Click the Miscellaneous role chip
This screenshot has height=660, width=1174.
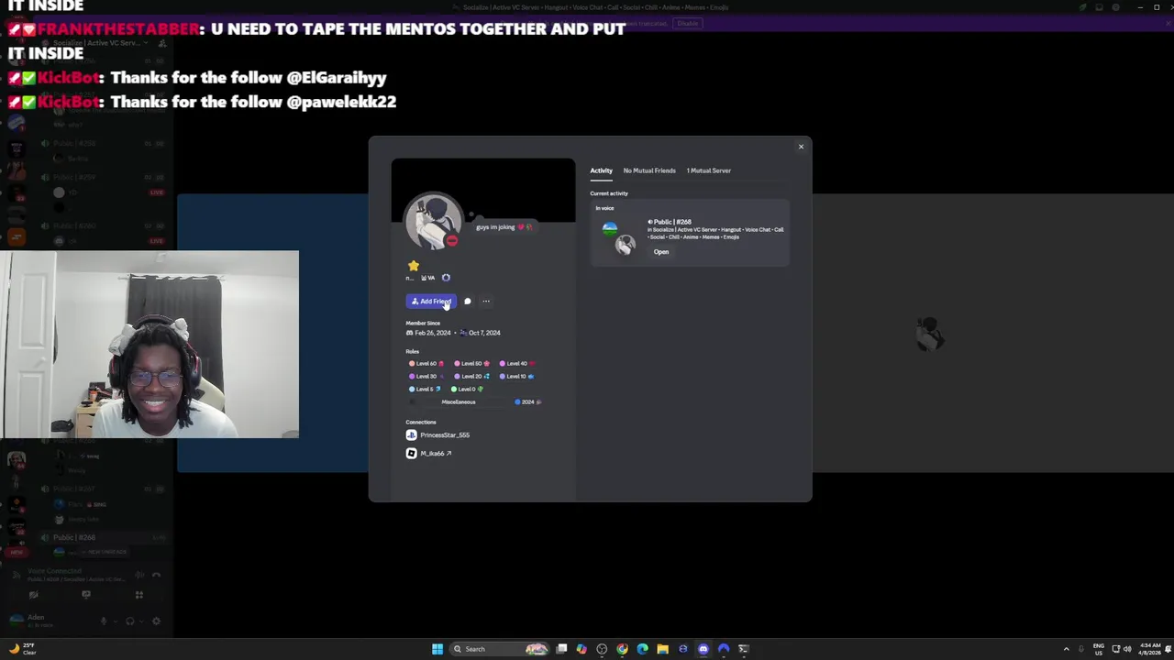[458, 401]
